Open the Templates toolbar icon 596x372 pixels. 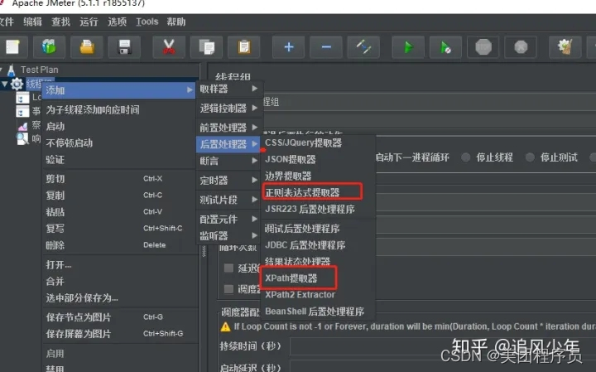(x=49, y=47)
